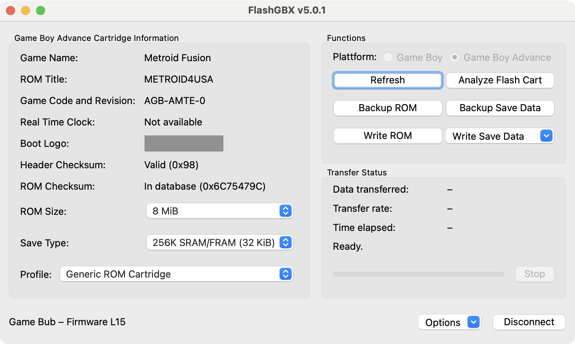This screenshot has width=575, height=344.
Task: Click the ROM title METROID4USA
Action: (x=179, y=79)
